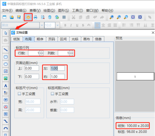This screenshot has height=136, width=155.
Task: Select the text tool A icon
Action: 6,86
